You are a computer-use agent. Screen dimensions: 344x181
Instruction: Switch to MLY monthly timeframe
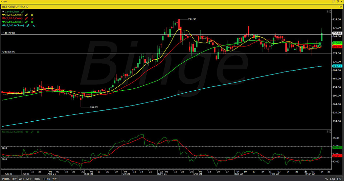click(29, 179)
